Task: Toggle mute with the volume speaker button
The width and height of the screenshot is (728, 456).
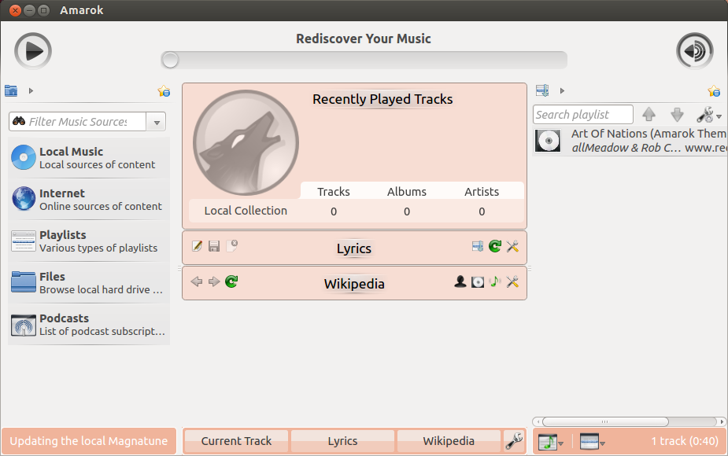Action: (x=695, y=51)
